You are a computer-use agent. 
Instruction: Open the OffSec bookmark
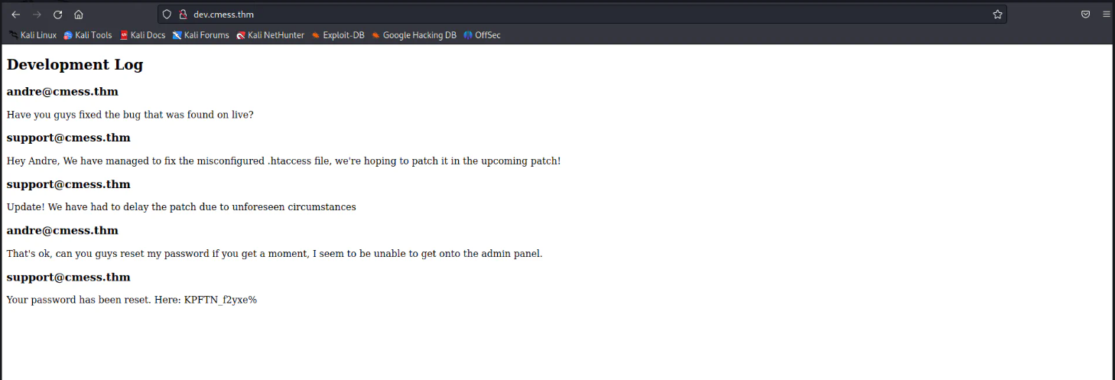[483, 35]
